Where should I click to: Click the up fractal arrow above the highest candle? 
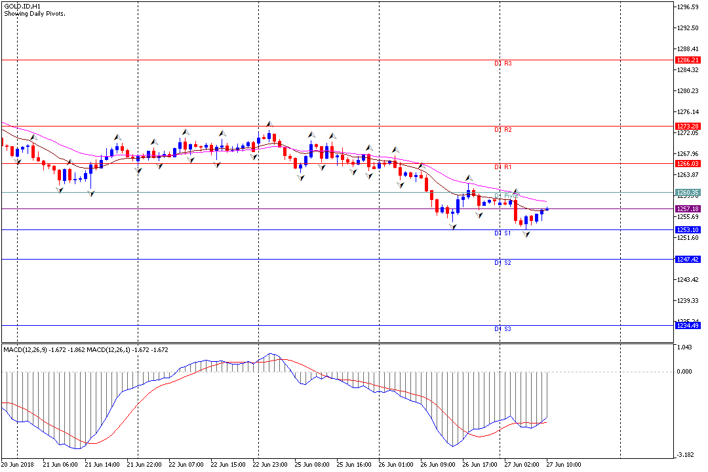click(269, 123)
